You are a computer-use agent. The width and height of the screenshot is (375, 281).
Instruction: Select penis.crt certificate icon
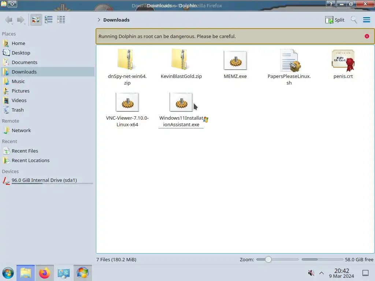tap(343, 60)
